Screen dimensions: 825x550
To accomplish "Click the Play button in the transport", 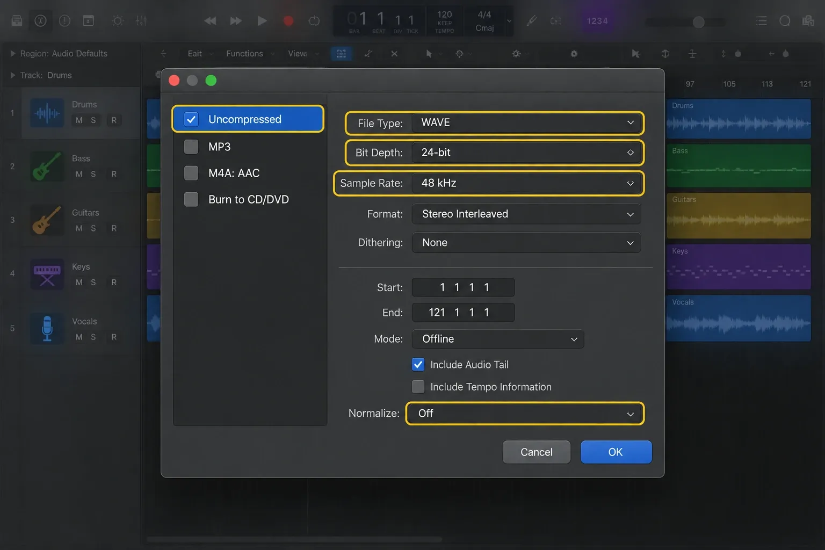I will point(262,21).
